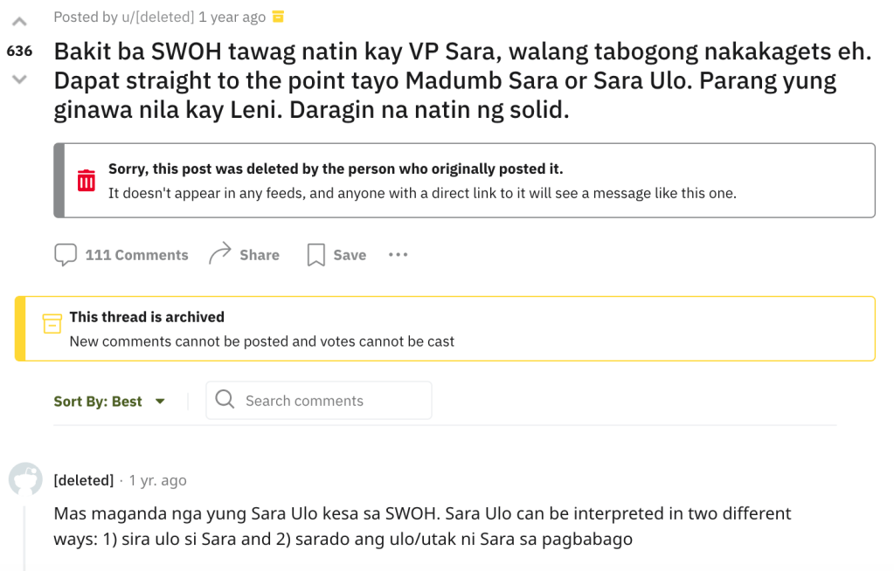Click the [deleted] comment author name

[83, 480]
